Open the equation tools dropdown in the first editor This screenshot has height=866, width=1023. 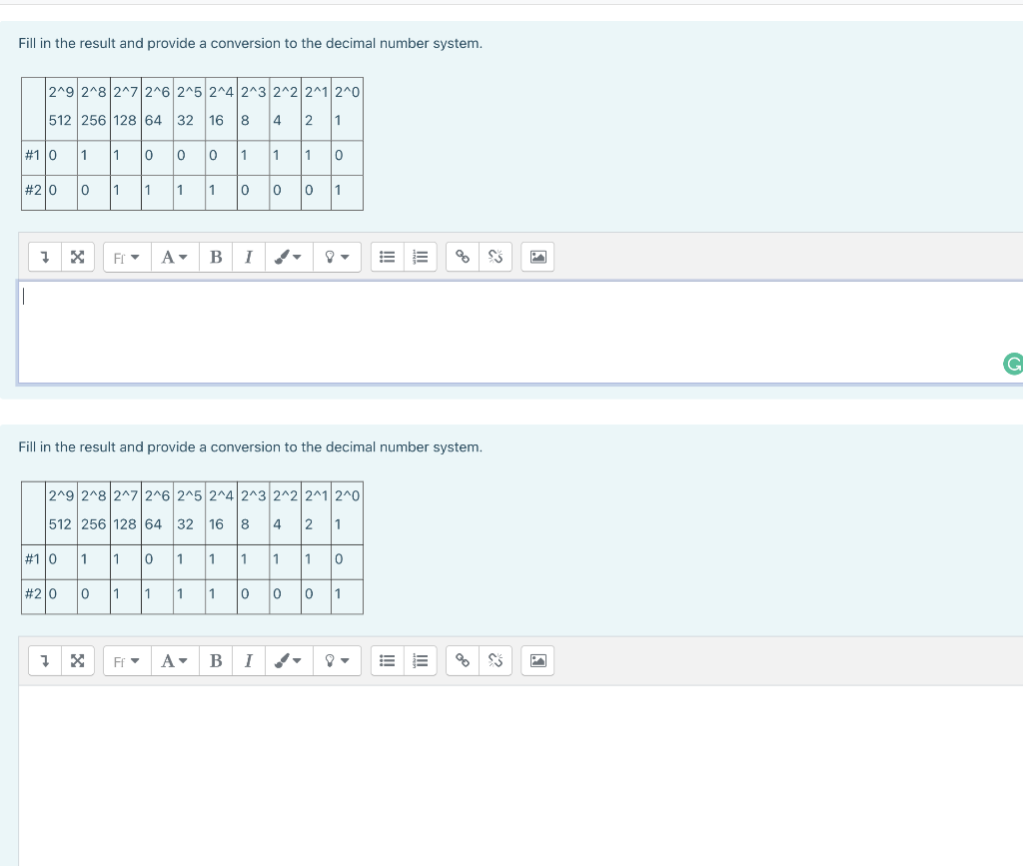tap(338, 257)
